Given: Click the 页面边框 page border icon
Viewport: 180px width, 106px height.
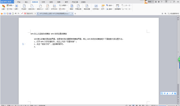Looking at the screenshot, I should click(78, 6).
